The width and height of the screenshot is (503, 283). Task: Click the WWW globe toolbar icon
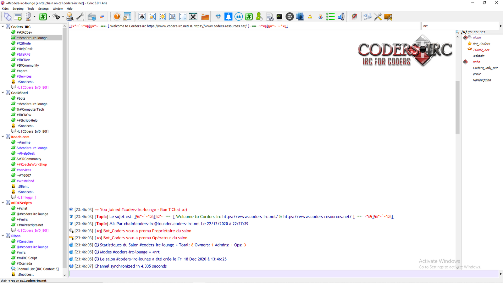click(290, 17)
